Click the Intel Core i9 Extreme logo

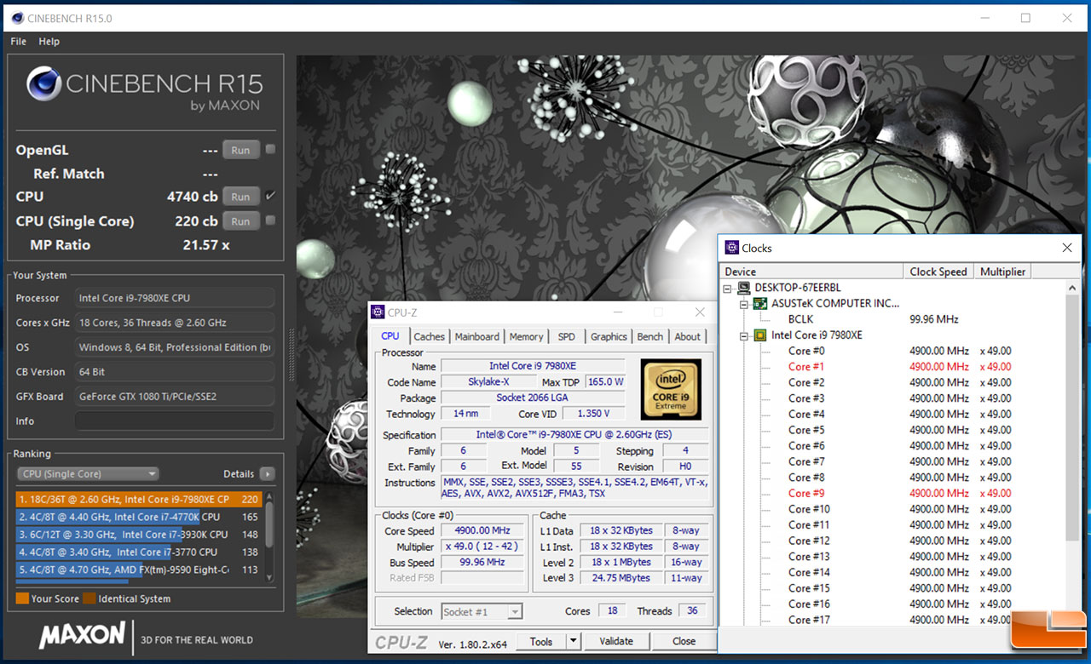[x=671, y=389]
